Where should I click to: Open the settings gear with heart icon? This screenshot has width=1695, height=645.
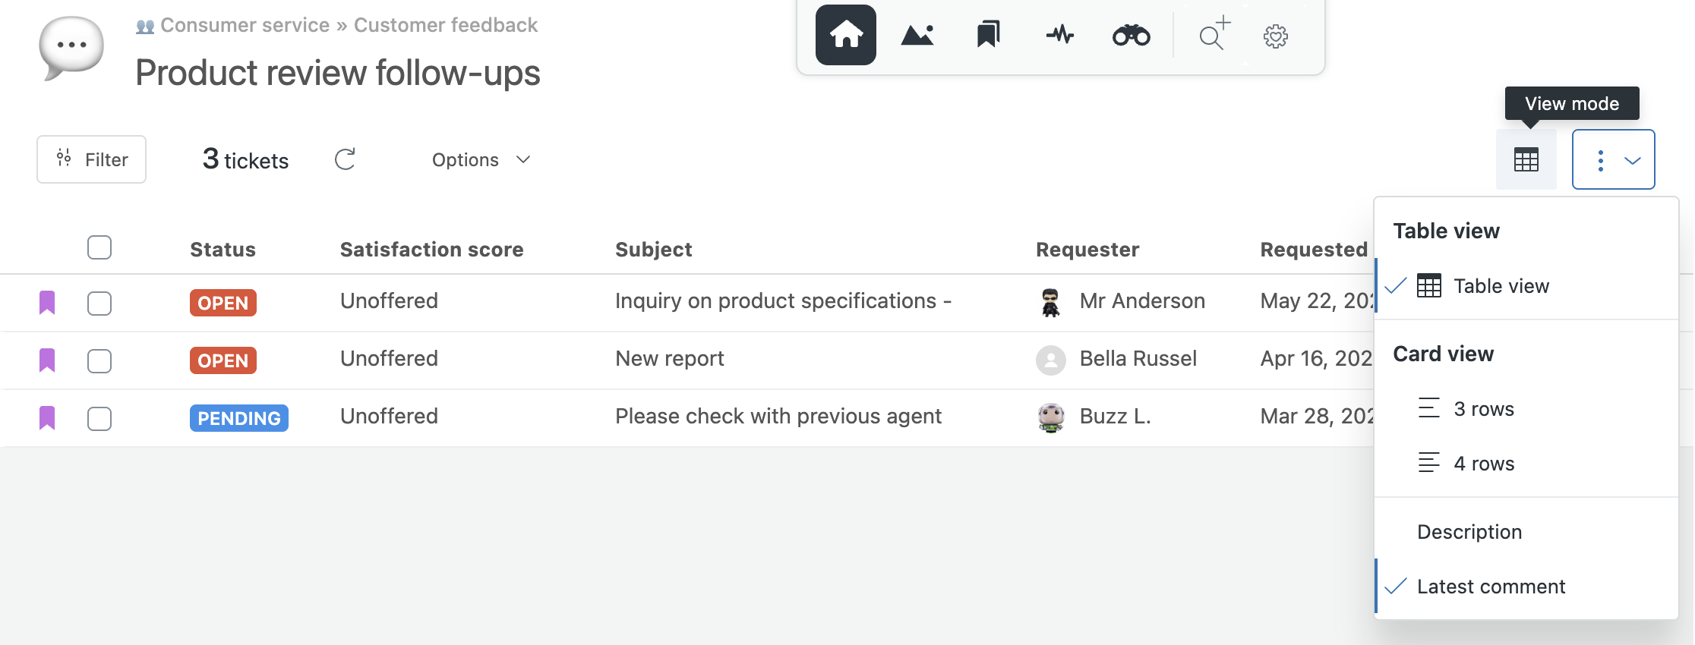[1276, 36]
